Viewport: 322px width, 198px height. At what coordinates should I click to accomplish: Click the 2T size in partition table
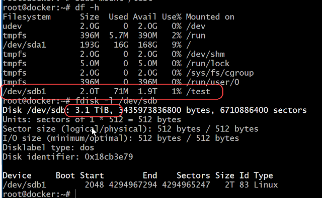click(x=229, y=185)
